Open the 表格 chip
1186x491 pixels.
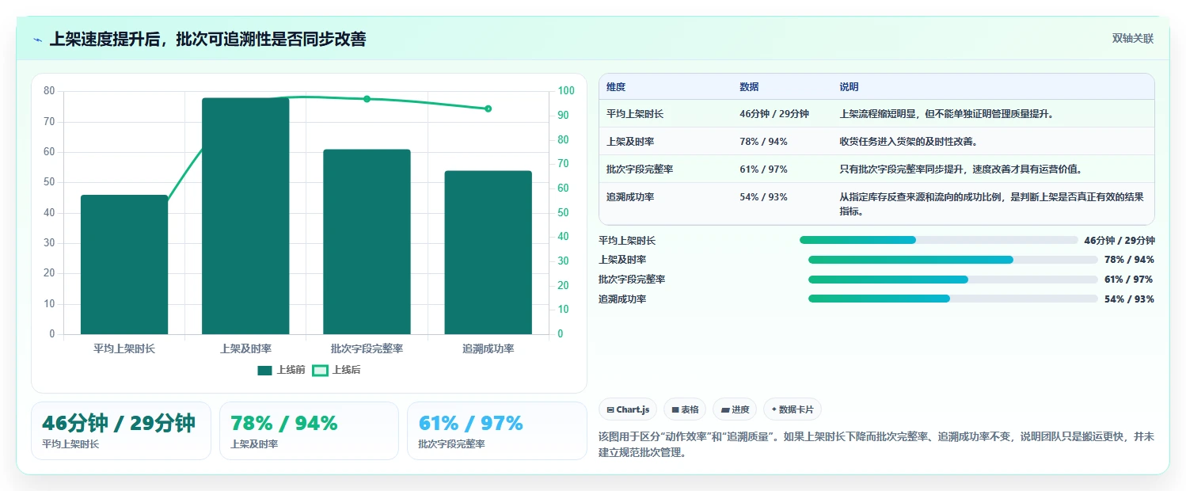click(685, 409)
